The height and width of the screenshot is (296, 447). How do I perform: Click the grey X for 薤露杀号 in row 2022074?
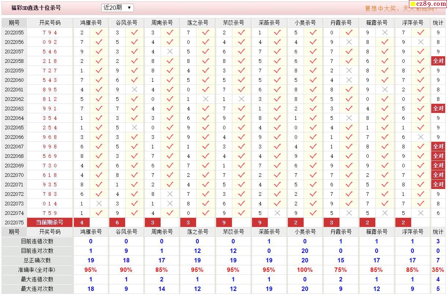click(385, 213)
